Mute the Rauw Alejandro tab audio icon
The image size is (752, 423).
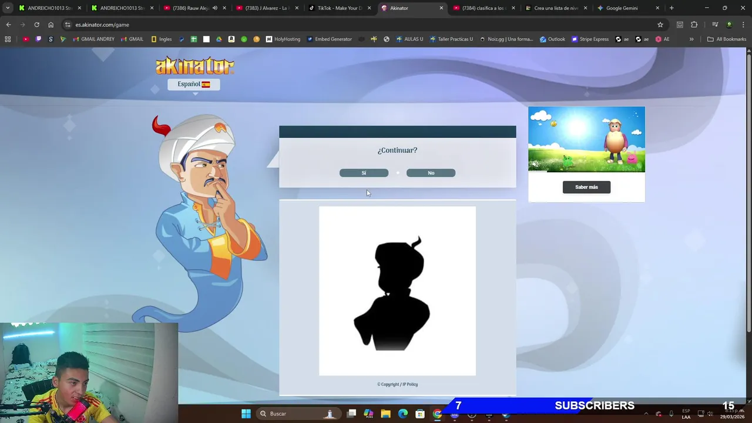click(214, 8)
